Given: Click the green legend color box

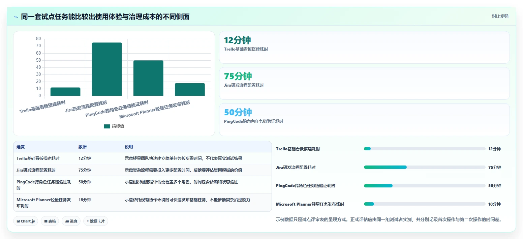Looking at the screenshot, I should [107, 126].
